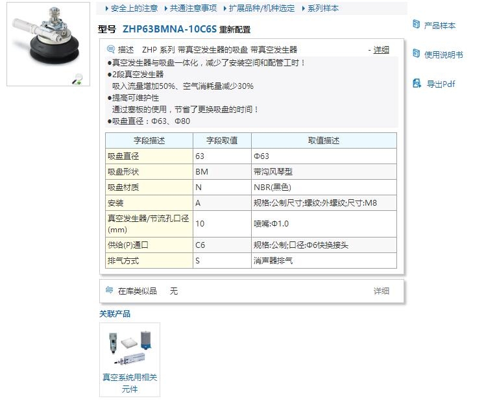Click the NBR(黑色) description cell
The width and height of the screenshot is (484, 414).
tap(324, 188)
